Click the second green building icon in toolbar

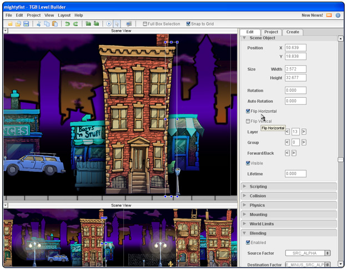pyautogui.click(x=96, y=23)
